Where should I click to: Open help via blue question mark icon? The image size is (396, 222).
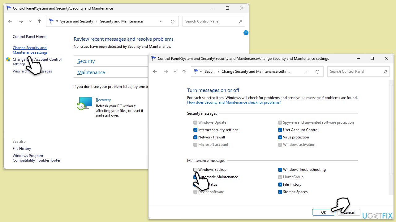(246, 33)
